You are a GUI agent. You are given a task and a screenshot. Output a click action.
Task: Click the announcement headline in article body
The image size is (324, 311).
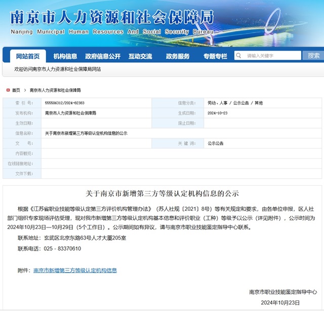pos(162,194)
